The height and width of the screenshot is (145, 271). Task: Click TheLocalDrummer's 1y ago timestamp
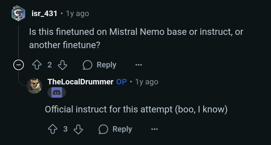[147, 82]
